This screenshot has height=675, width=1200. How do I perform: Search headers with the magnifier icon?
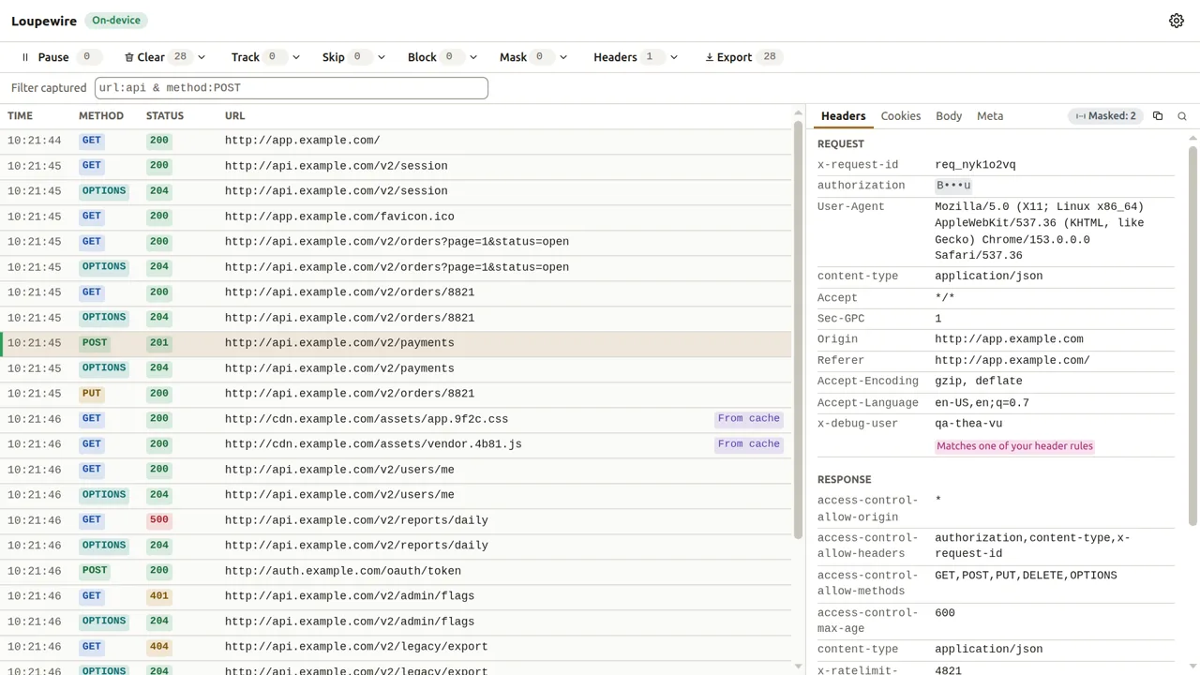point(1182,116)
